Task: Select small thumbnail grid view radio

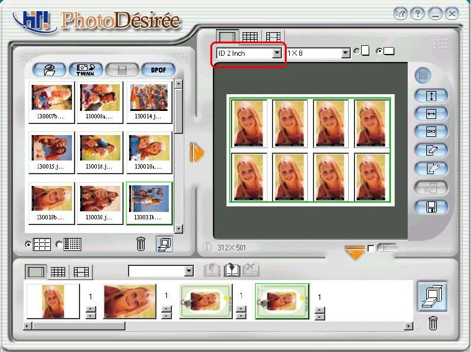Action: [59, 245]
